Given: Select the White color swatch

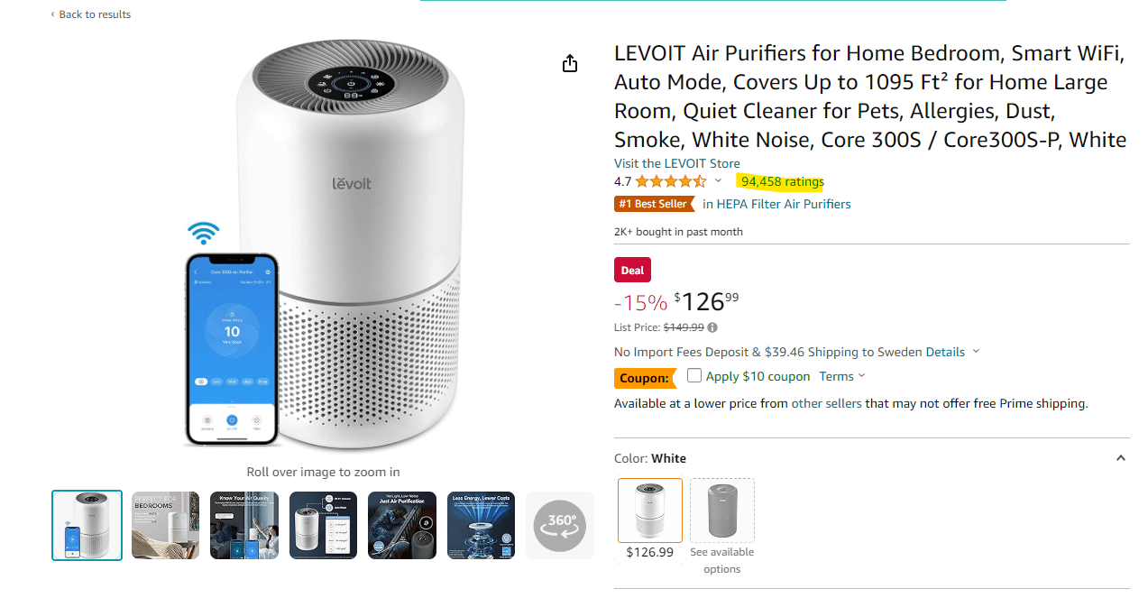Looking at the screenshot, I should point(649,511).
